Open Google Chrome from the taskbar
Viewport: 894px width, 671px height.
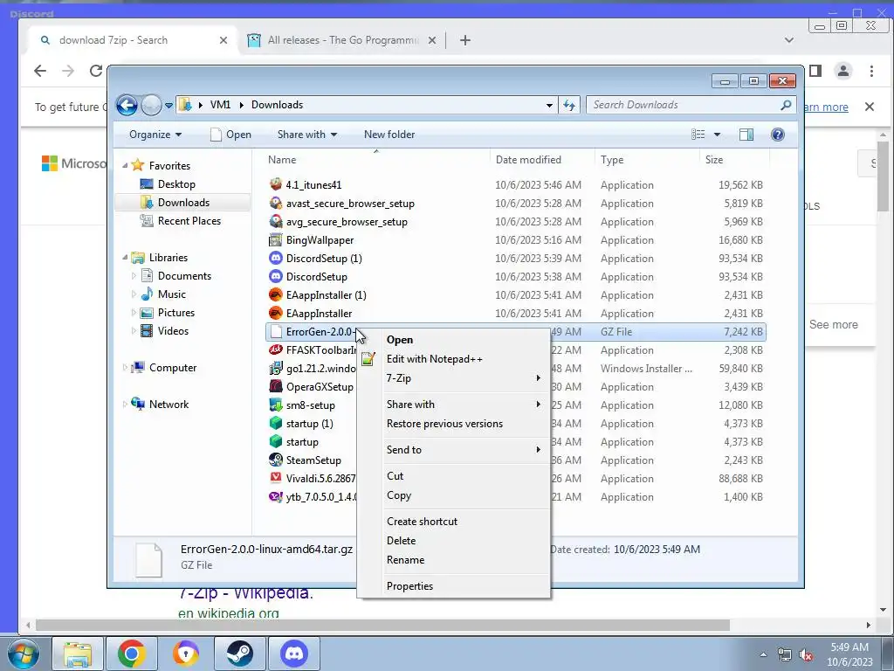click(132, 654)
